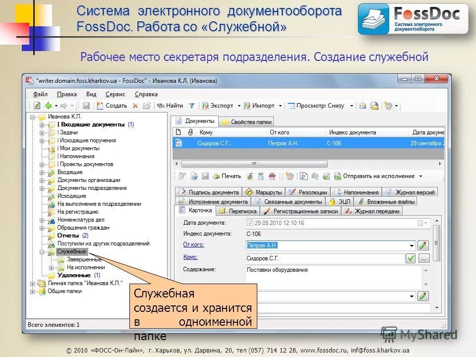Expand the Входящие документы folder node
Screen dimensions: 476x357
coord(42,125)
